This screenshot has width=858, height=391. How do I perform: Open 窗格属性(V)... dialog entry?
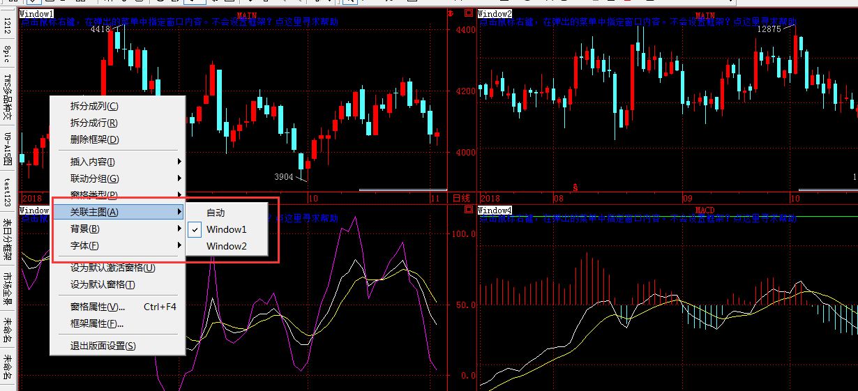click(x=117, y=307)
